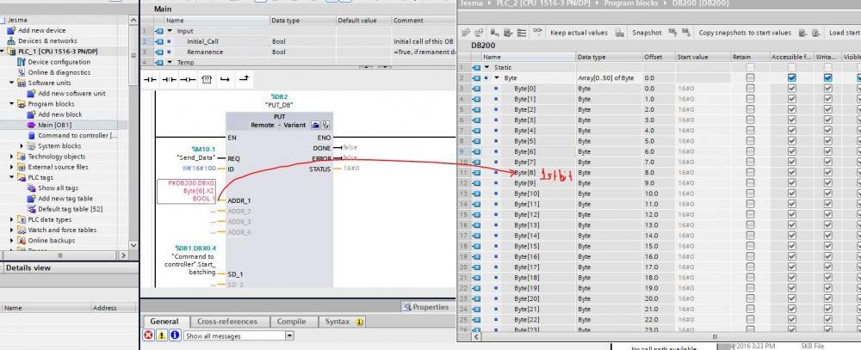Open the Compile tab
This screenshot has height=350, width=861.
290,322
